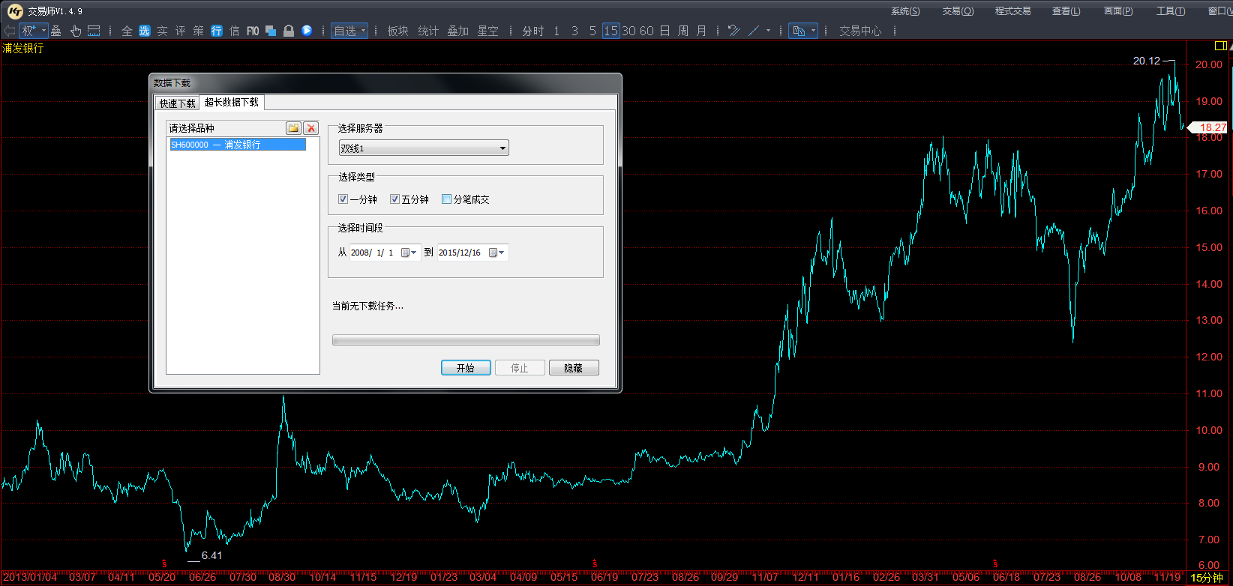1233x586 pixels.
Task: Switch to the 快速下载 tab
Action: tap(177, 103)
